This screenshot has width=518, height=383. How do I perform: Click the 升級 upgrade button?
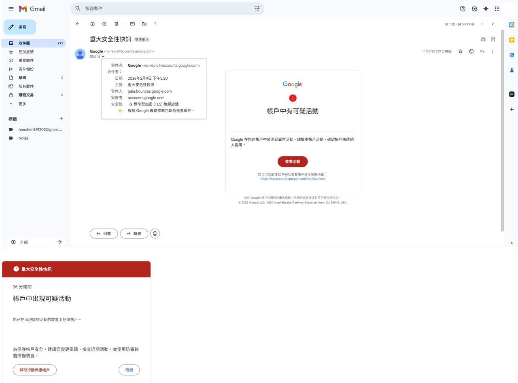pos(36,242)
